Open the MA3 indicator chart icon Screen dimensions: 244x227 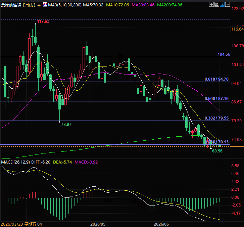coord(45,4)
